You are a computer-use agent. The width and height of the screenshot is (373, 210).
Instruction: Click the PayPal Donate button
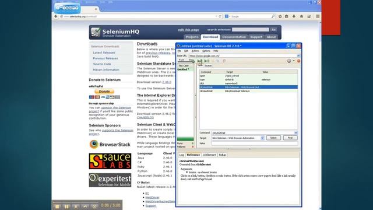[x=104, y=92]
